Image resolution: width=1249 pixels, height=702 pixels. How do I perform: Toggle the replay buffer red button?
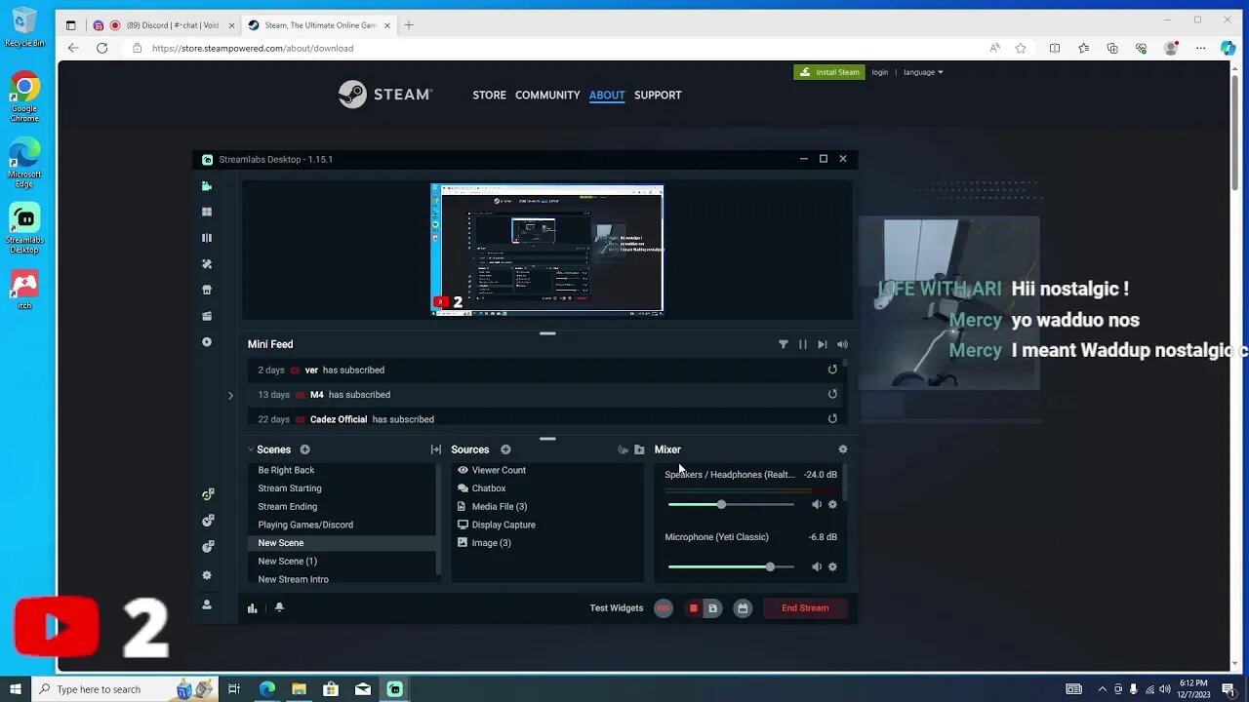(694, 608)
